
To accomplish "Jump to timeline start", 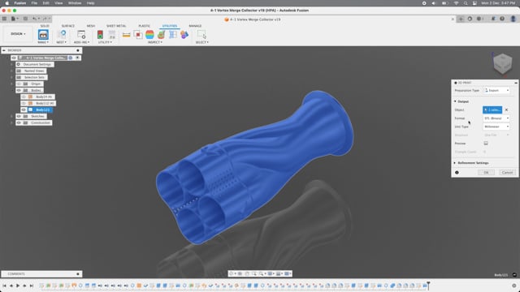I will (x=4, y=286).
